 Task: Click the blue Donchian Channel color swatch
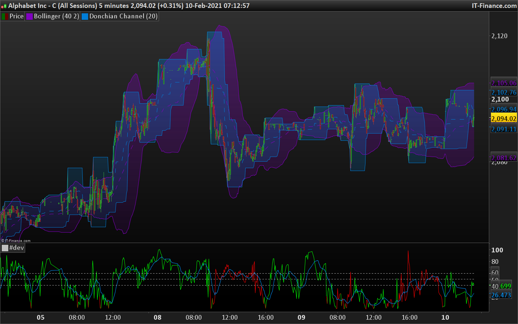click(85, 17)
